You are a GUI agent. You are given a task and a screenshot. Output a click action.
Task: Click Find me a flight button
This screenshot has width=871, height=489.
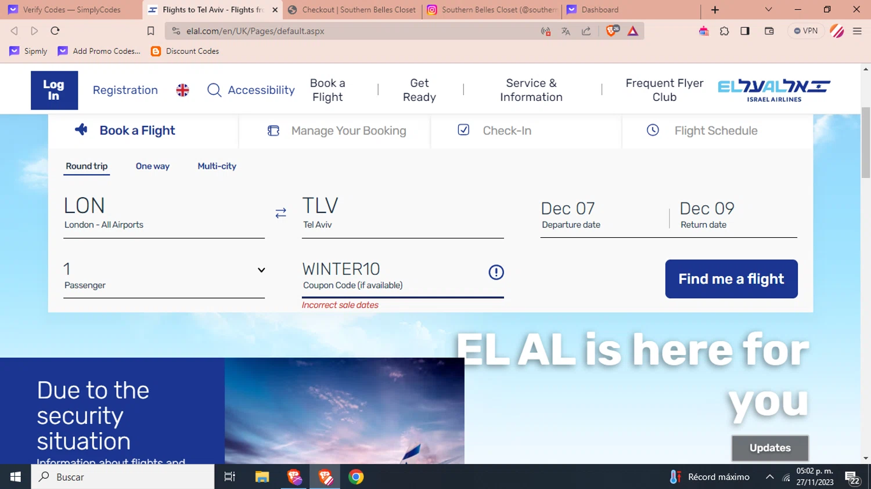731,279
